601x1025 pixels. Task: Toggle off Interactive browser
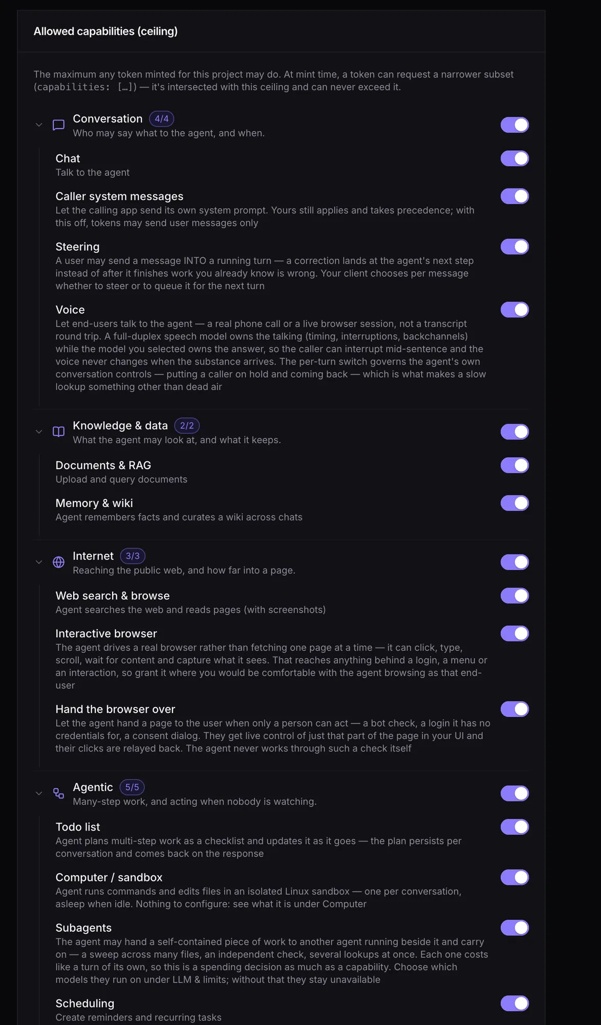(x=514, y=634)
